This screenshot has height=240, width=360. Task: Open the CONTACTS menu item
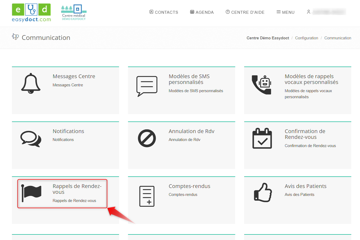click(x=164, y=12)
